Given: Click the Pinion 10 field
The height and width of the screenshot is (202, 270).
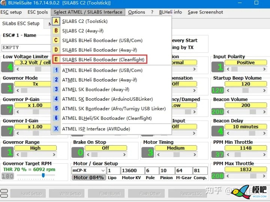Looking at the screenshot, I should tap(167, 170).
